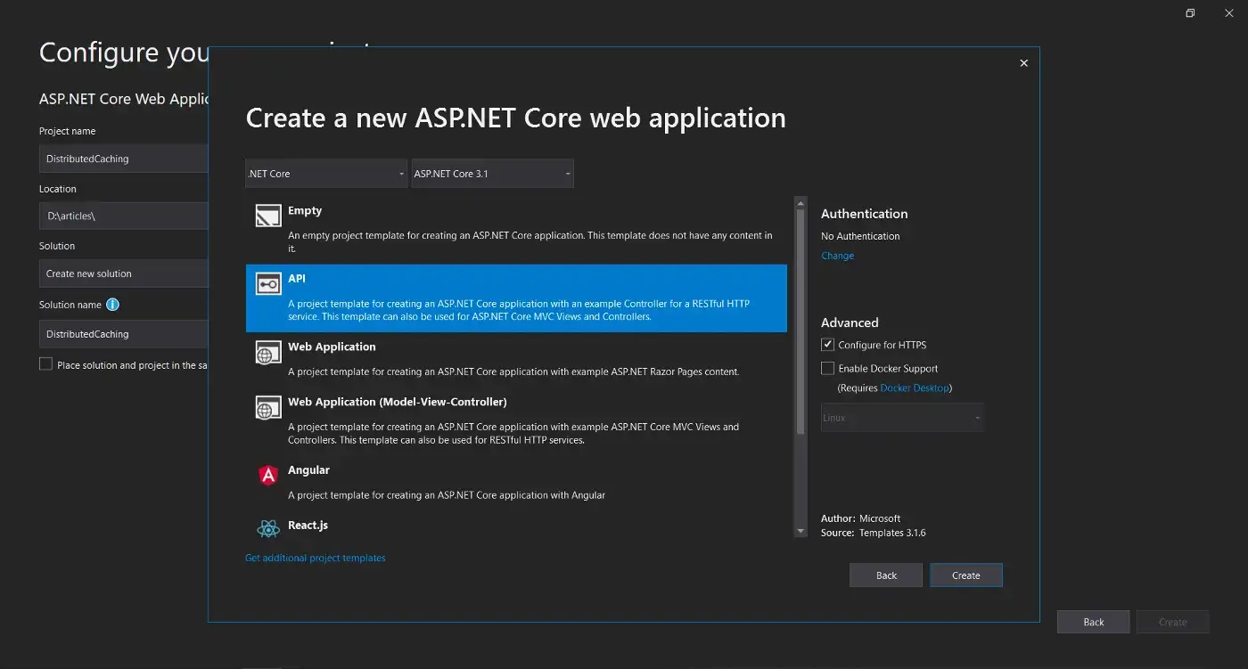Viewport: 1248px width, 669px height.
Task: Click the Web Application (Model-View-Controller) icon
Action: tap(268, 408)
